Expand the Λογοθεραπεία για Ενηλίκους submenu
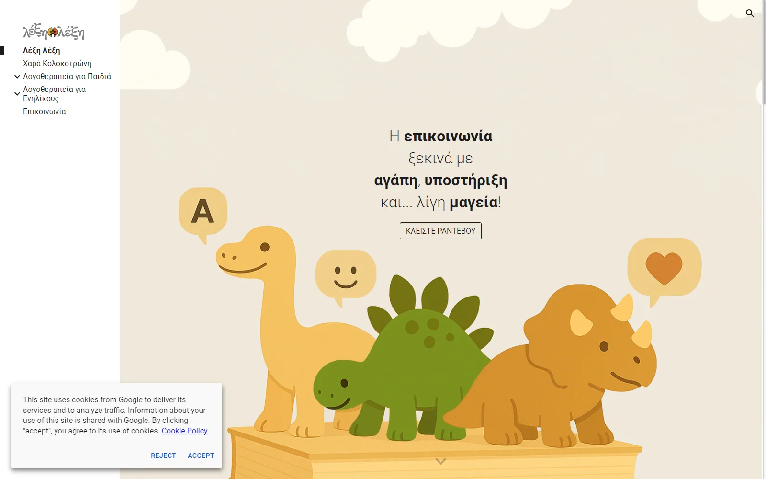Viewport: 766px width, 479px height. (17, 94)
